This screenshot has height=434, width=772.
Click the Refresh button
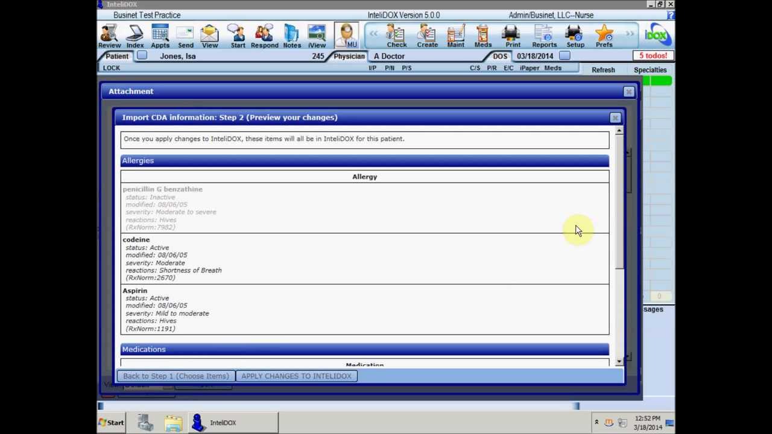603,70
